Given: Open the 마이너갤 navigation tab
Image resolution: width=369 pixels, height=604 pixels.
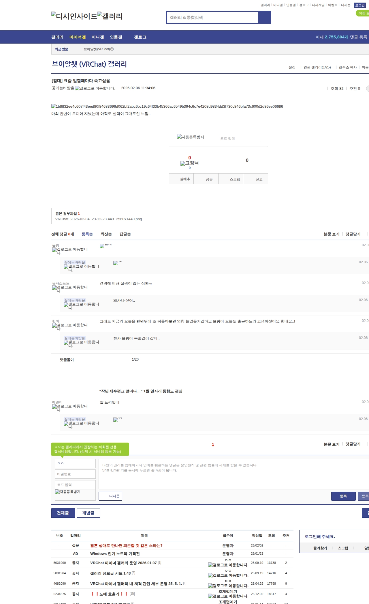Looking at the screenshot, I should [78, 37].
